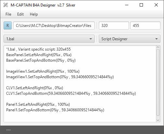The width and height of the screenshot is (164, 134).
Task: Click the CLV1.SetTopAndBottom line
Action: (x=71, y=93)
